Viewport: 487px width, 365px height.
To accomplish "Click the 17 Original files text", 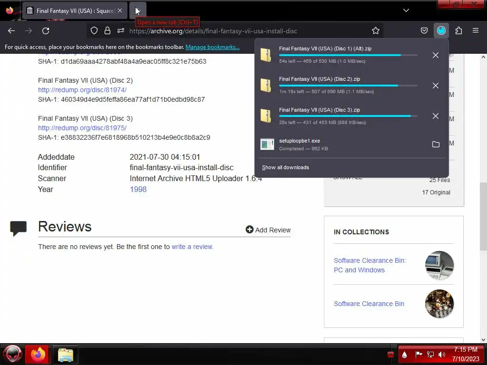I will [x=436, y=192].
